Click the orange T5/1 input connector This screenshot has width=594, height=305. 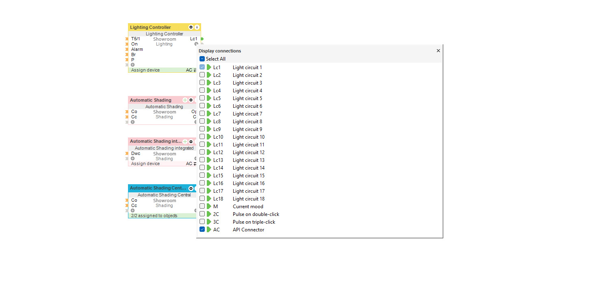click(x=127, y=39)
